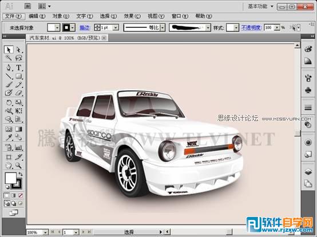Open the Brushes panel icon
Viewport: 317px width, 237px height.
[x=308, y=78]
